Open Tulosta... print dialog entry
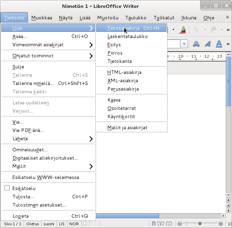Viewport: 232px width, 228px height. click(48, 197)
